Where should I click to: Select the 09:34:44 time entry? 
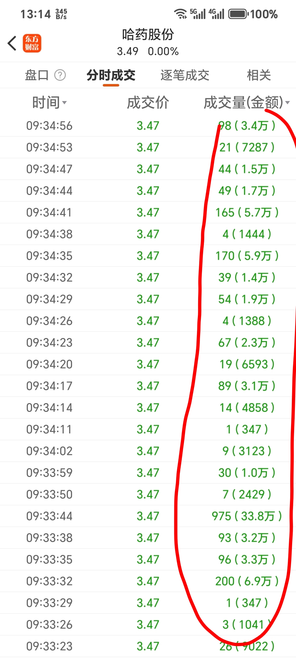pos(49,191)
